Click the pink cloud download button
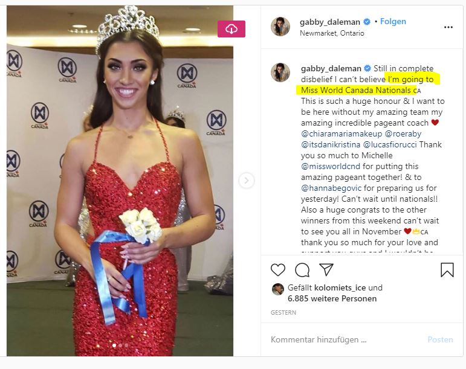Viewport: 466px width, 369px height. click(x=231, y=29)
